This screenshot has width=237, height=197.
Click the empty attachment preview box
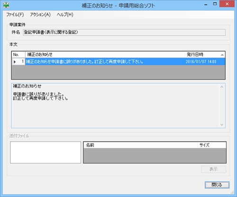tap(46, 152)
